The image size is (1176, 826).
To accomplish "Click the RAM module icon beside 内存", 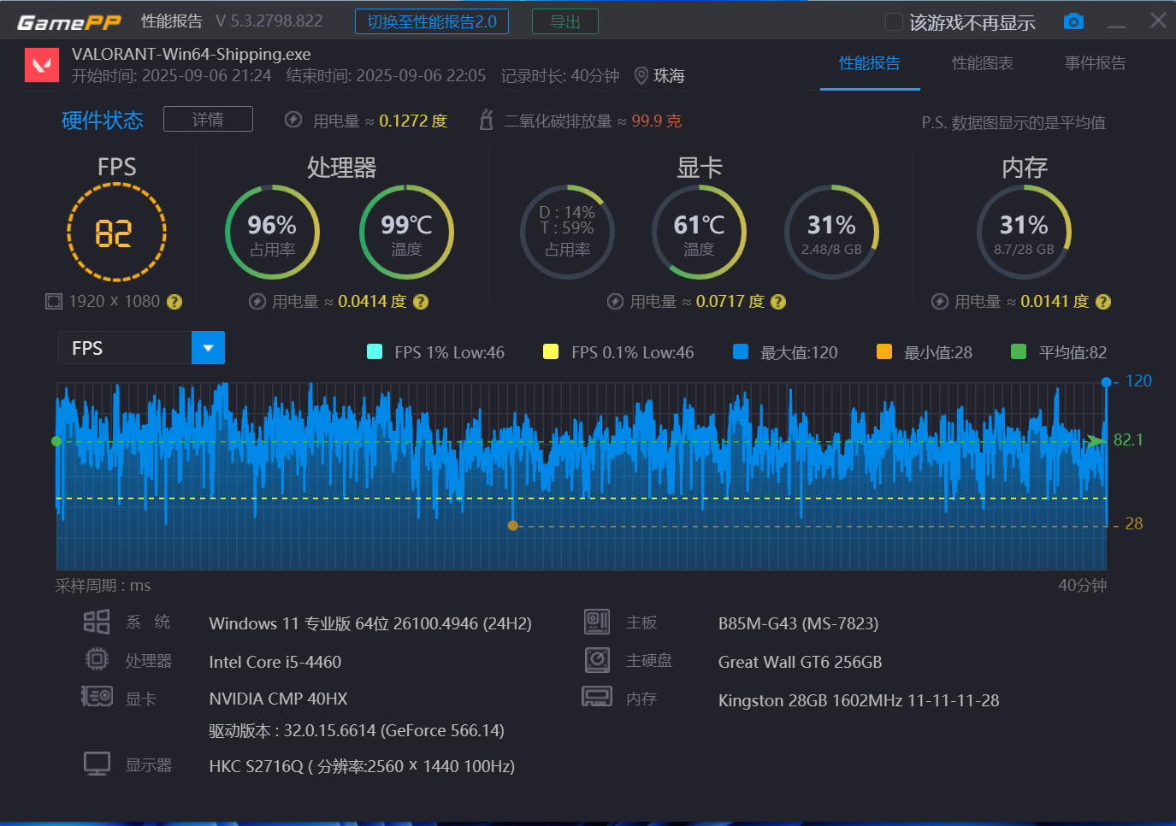I will pyautogui.click(x=597, y=697).
